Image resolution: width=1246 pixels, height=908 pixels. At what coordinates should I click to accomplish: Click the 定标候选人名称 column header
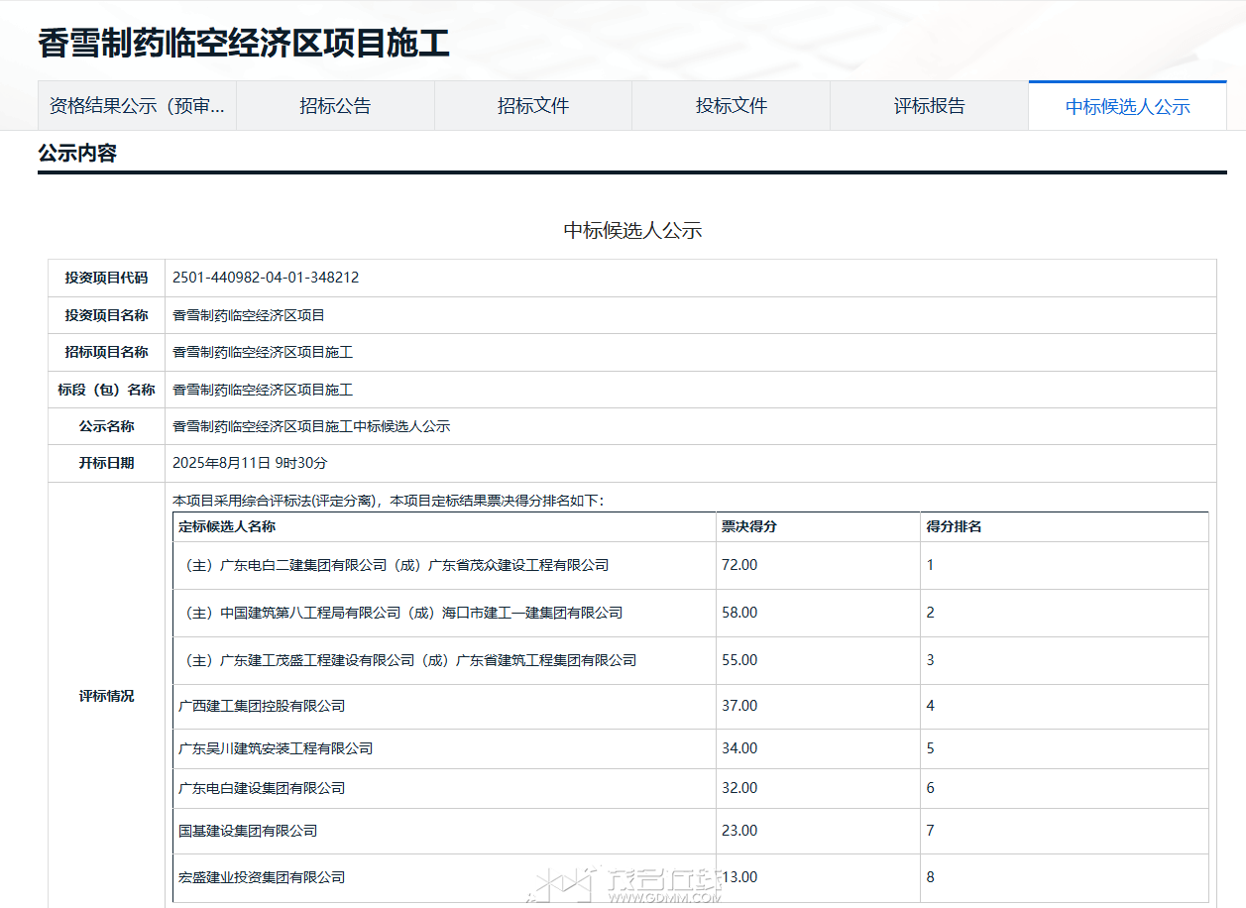pos(227,526)
